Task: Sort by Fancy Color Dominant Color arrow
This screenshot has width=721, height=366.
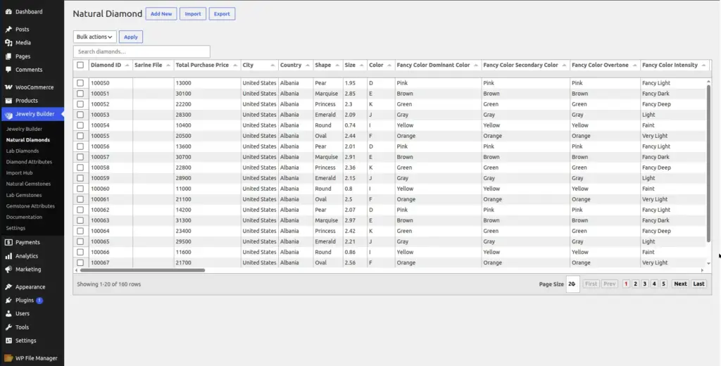Action: click(x=476, y=65)
